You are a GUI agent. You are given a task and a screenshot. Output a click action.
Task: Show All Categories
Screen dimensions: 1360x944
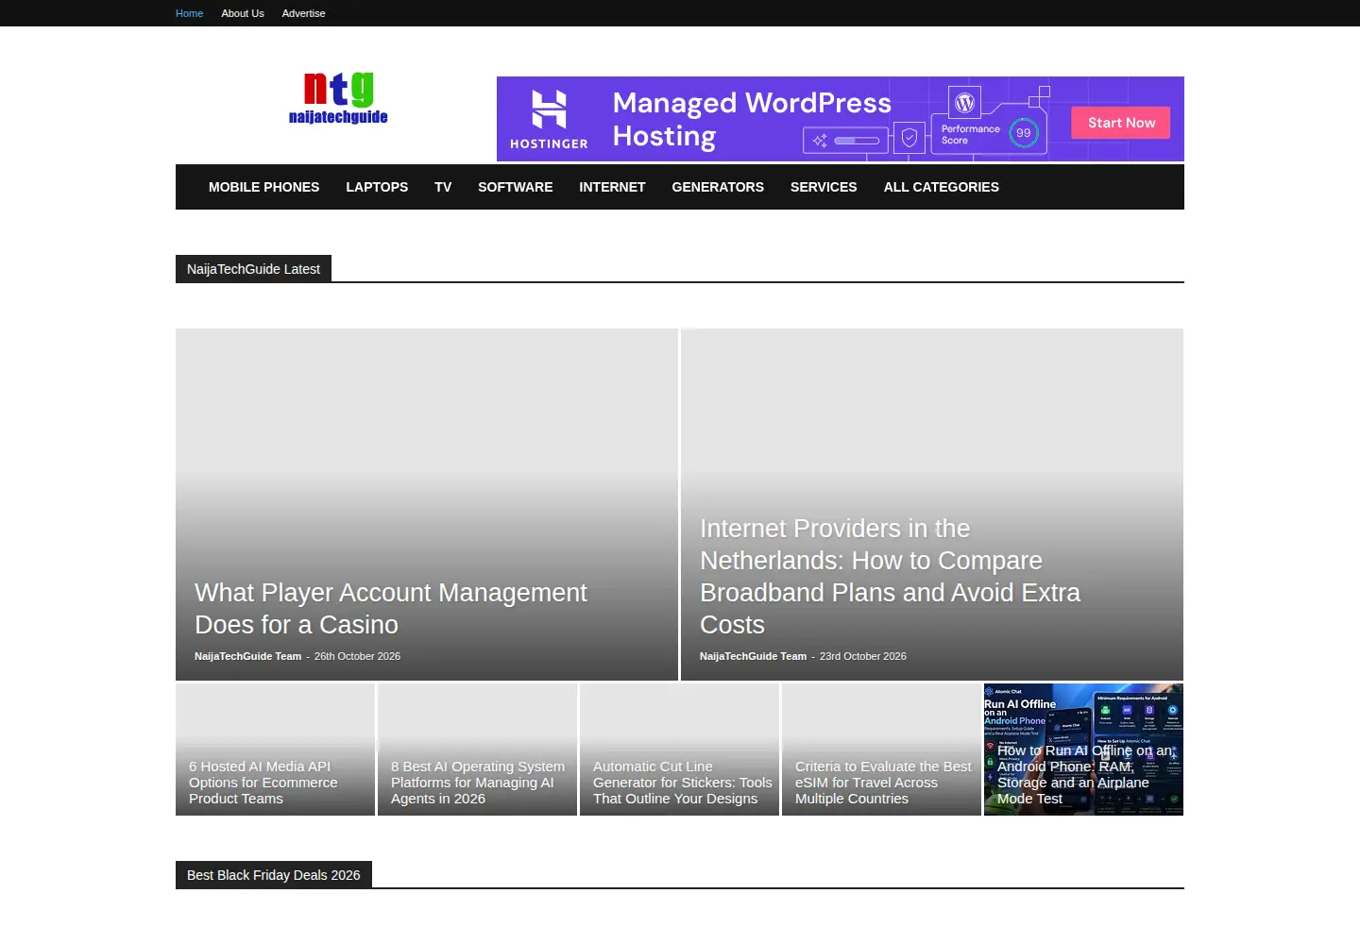(942, 187)
